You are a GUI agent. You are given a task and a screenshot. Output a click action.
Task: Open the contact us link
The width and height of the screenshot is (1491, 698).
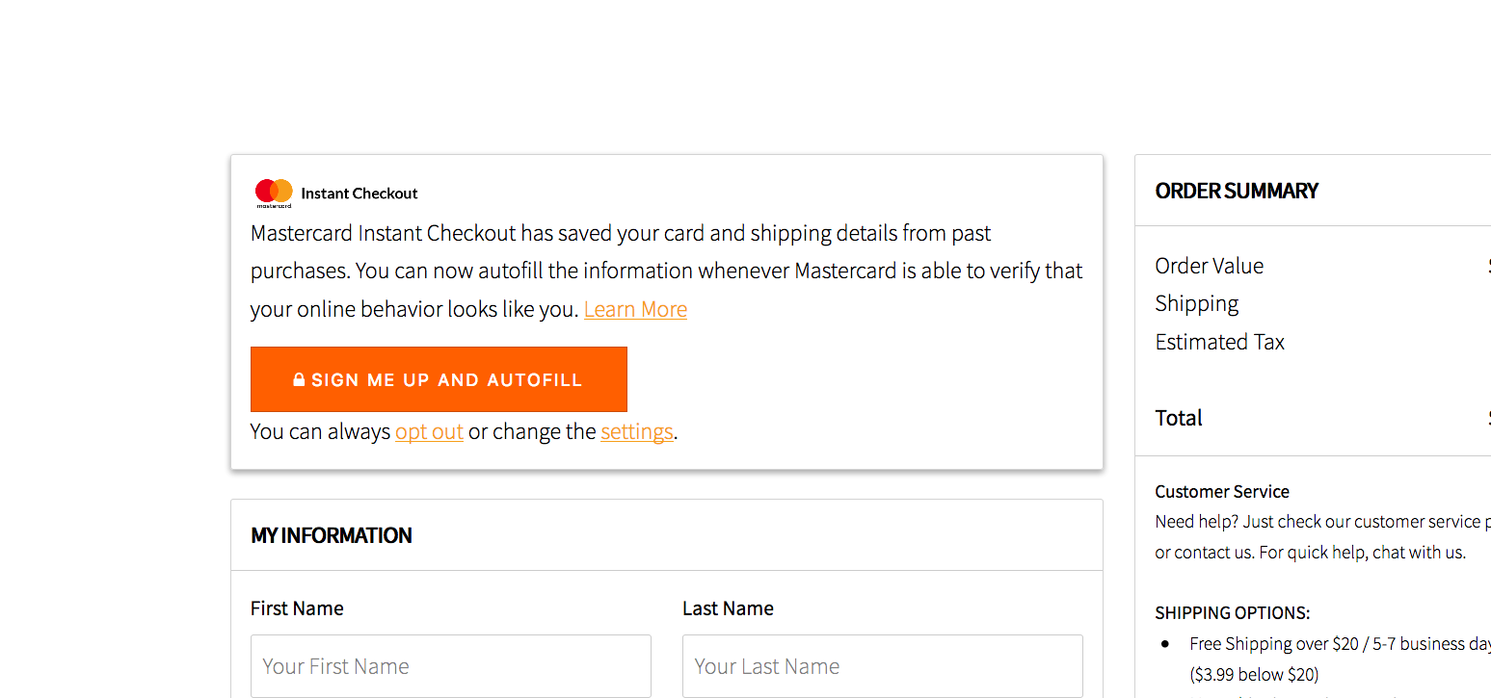pos(1214,553)
